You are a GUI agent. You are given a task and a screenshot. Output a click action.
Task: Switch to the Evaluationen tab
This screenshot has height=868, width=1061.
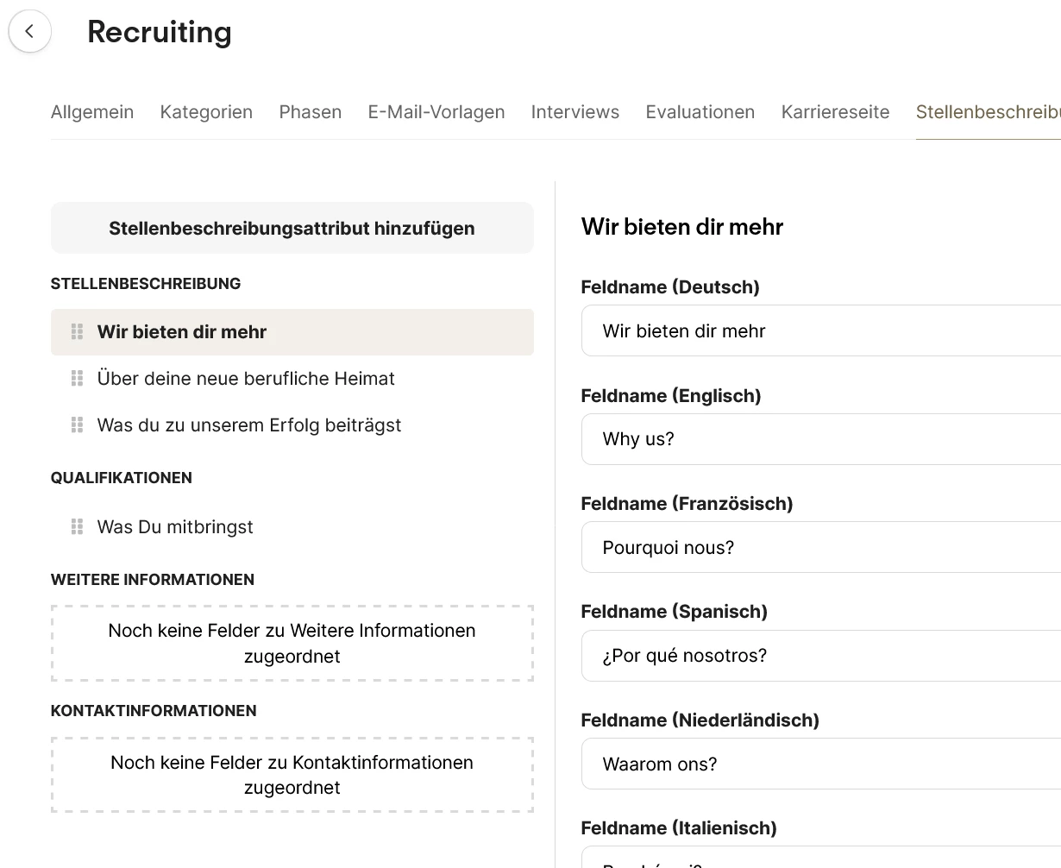(700, 112)
